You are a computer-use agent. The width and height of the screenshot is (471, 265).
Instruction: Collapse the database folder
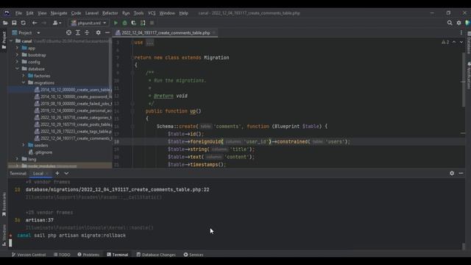point(17,68)
